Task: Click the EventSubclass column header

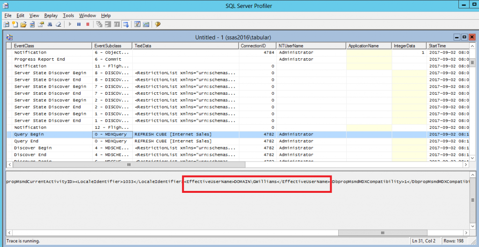Action: (x=112, y=46)
